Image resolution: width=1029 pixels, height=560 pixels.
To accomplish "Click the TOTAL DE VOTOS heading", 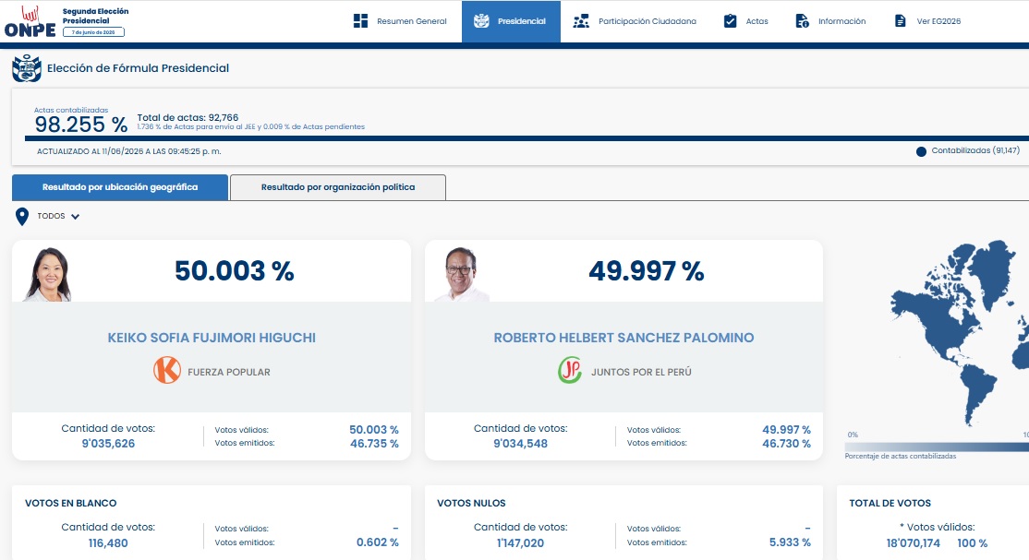I will [890, 503].
